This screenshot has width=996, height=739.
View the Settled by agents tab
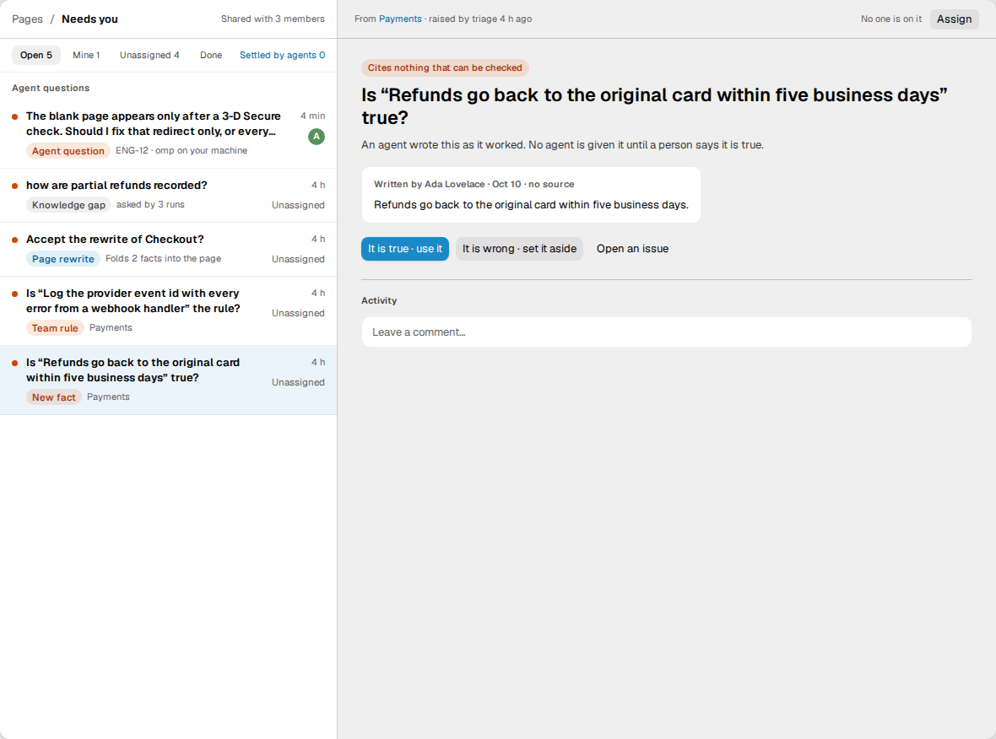[282, 55]
